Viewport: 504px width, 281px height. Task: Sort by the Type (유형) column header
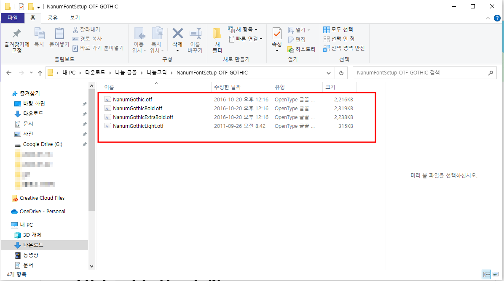tap(298, 87)
